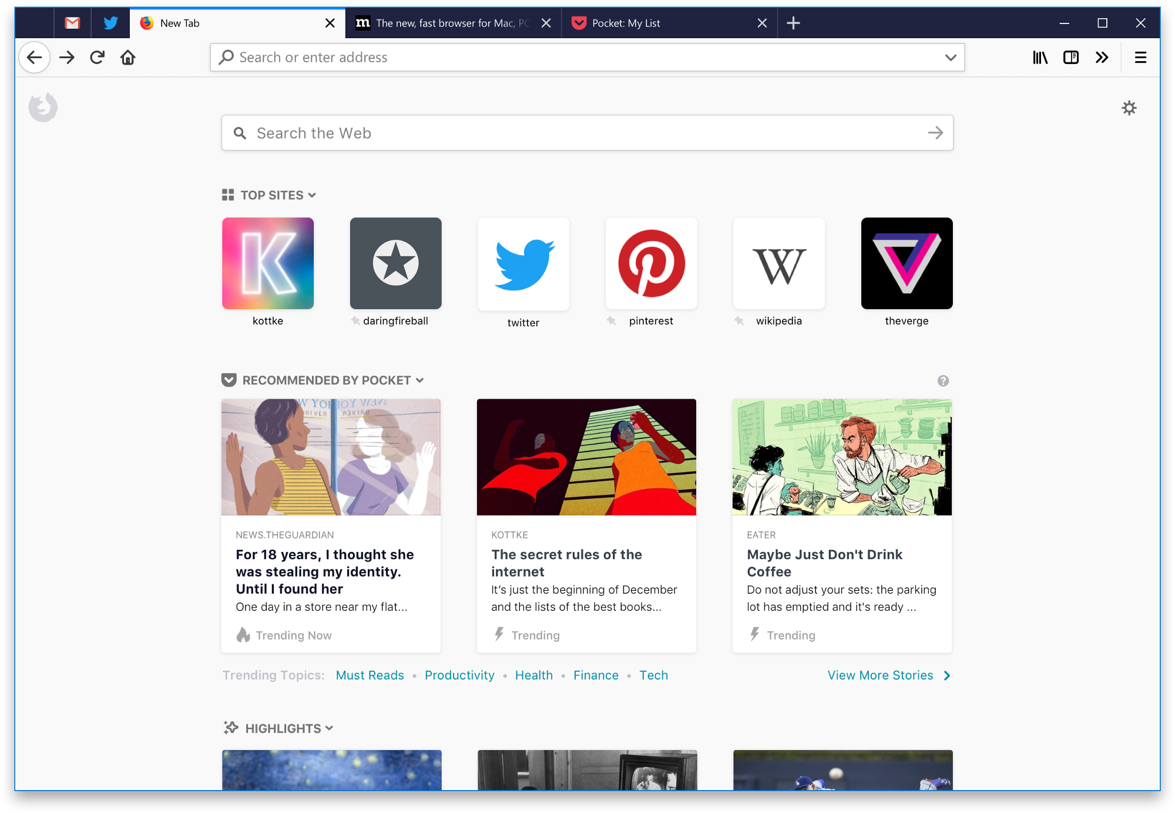
Task: Open the theverge top site tile
Action: pos(907,263)
